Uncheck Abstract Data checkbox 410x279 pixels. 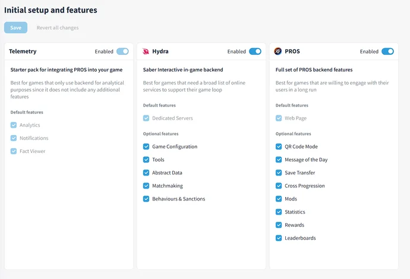(x=146, y=173)
